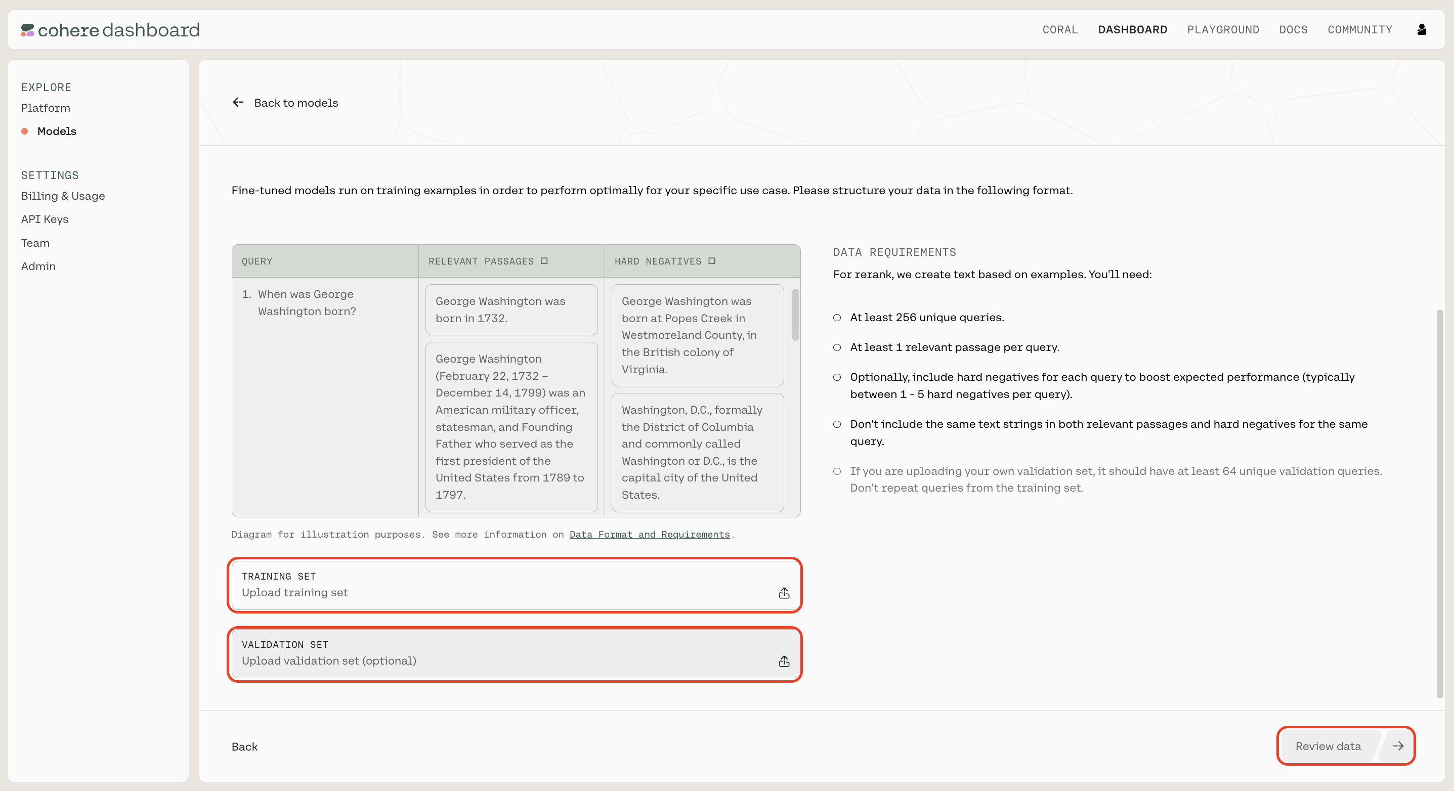The image size is (1454, 791).
Task: Click the Review data button
Action: pos(1328,746)
